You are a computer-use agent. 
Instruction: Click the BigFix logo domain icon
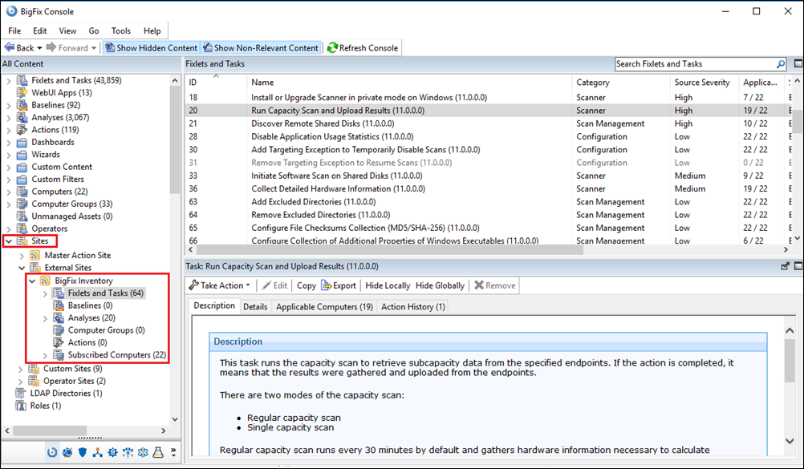[52, 454]
